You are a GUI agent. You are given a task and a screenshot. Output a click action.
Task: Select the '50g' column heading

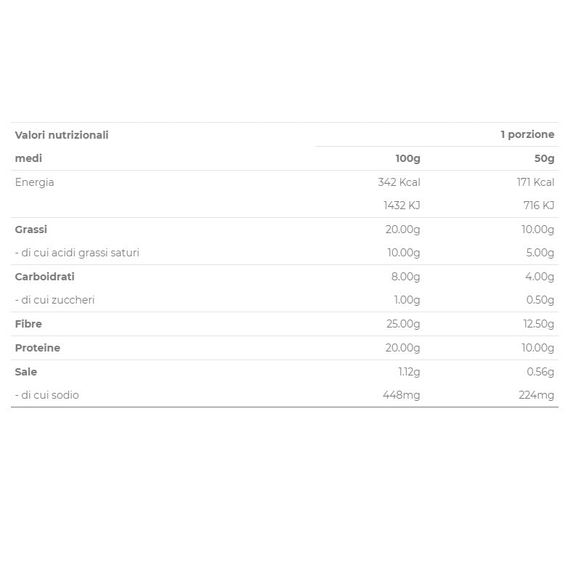coord(544,158)
